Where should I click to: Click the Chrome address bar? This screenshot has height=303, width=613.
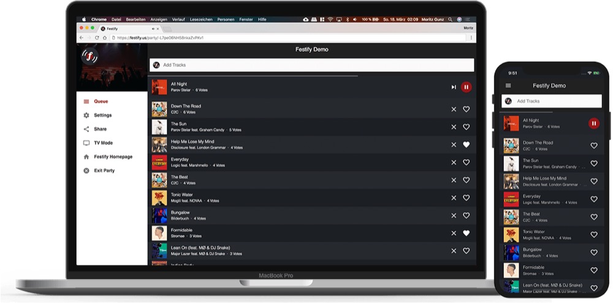(288, 38)
